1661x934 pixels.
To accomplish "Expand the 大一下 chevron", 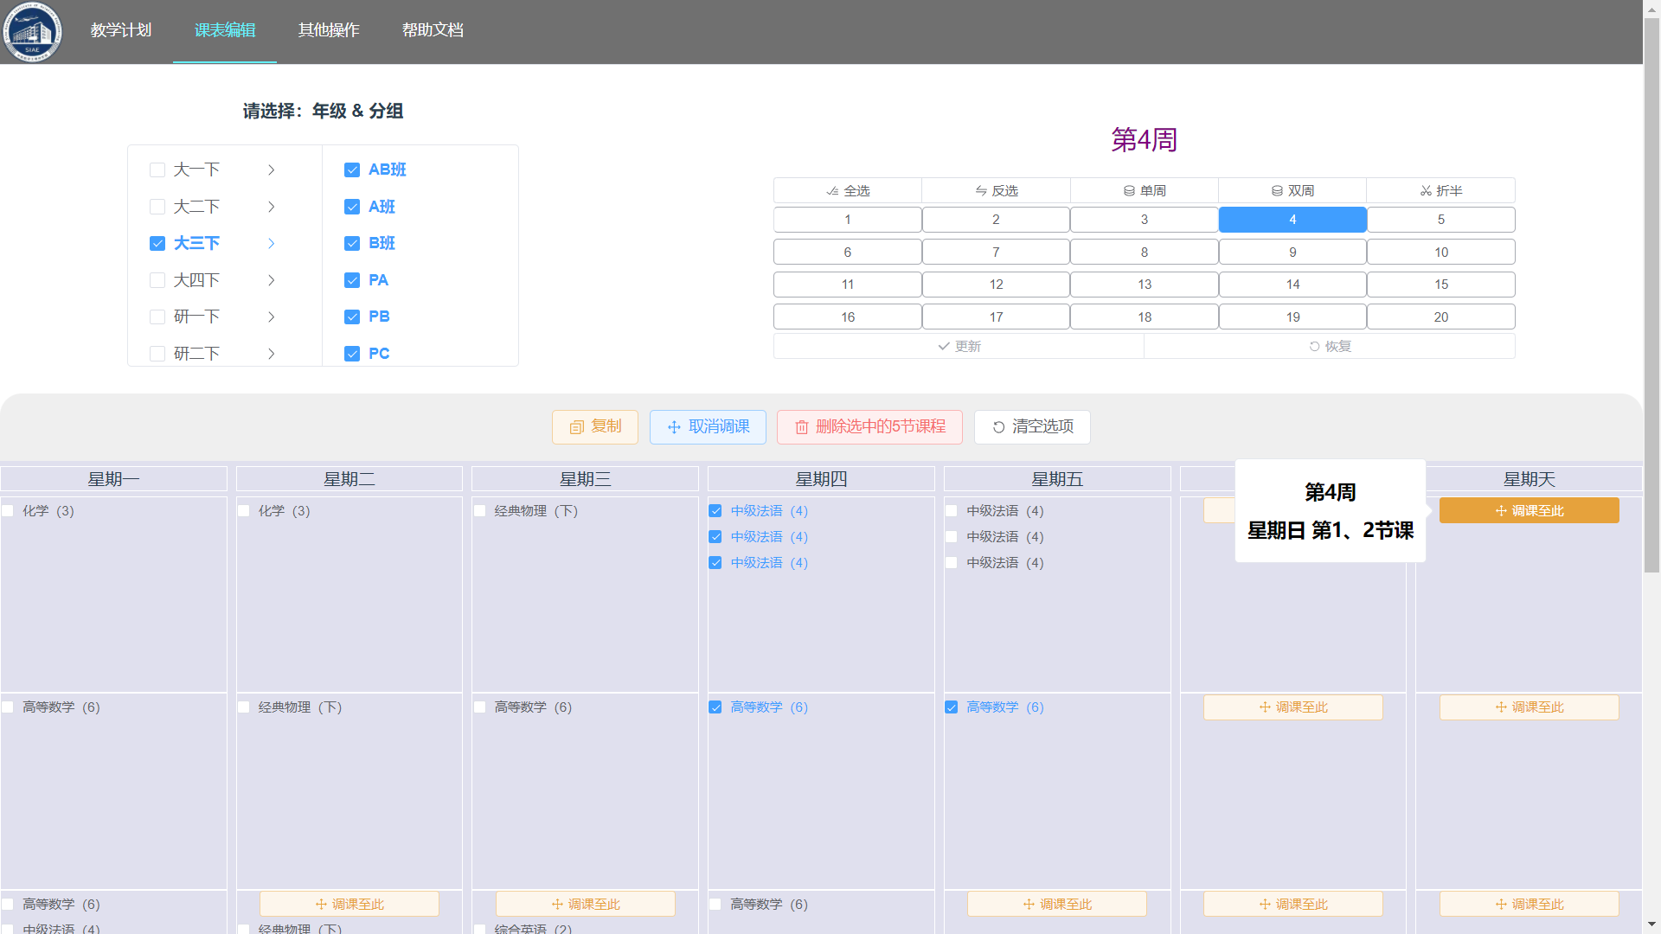I will 271,170.
